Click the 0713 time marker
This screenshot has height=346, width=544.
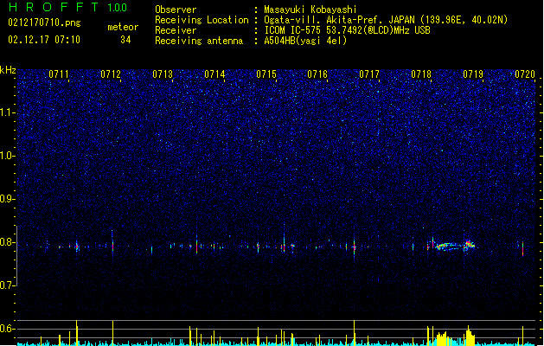click(x=163, y=74)
